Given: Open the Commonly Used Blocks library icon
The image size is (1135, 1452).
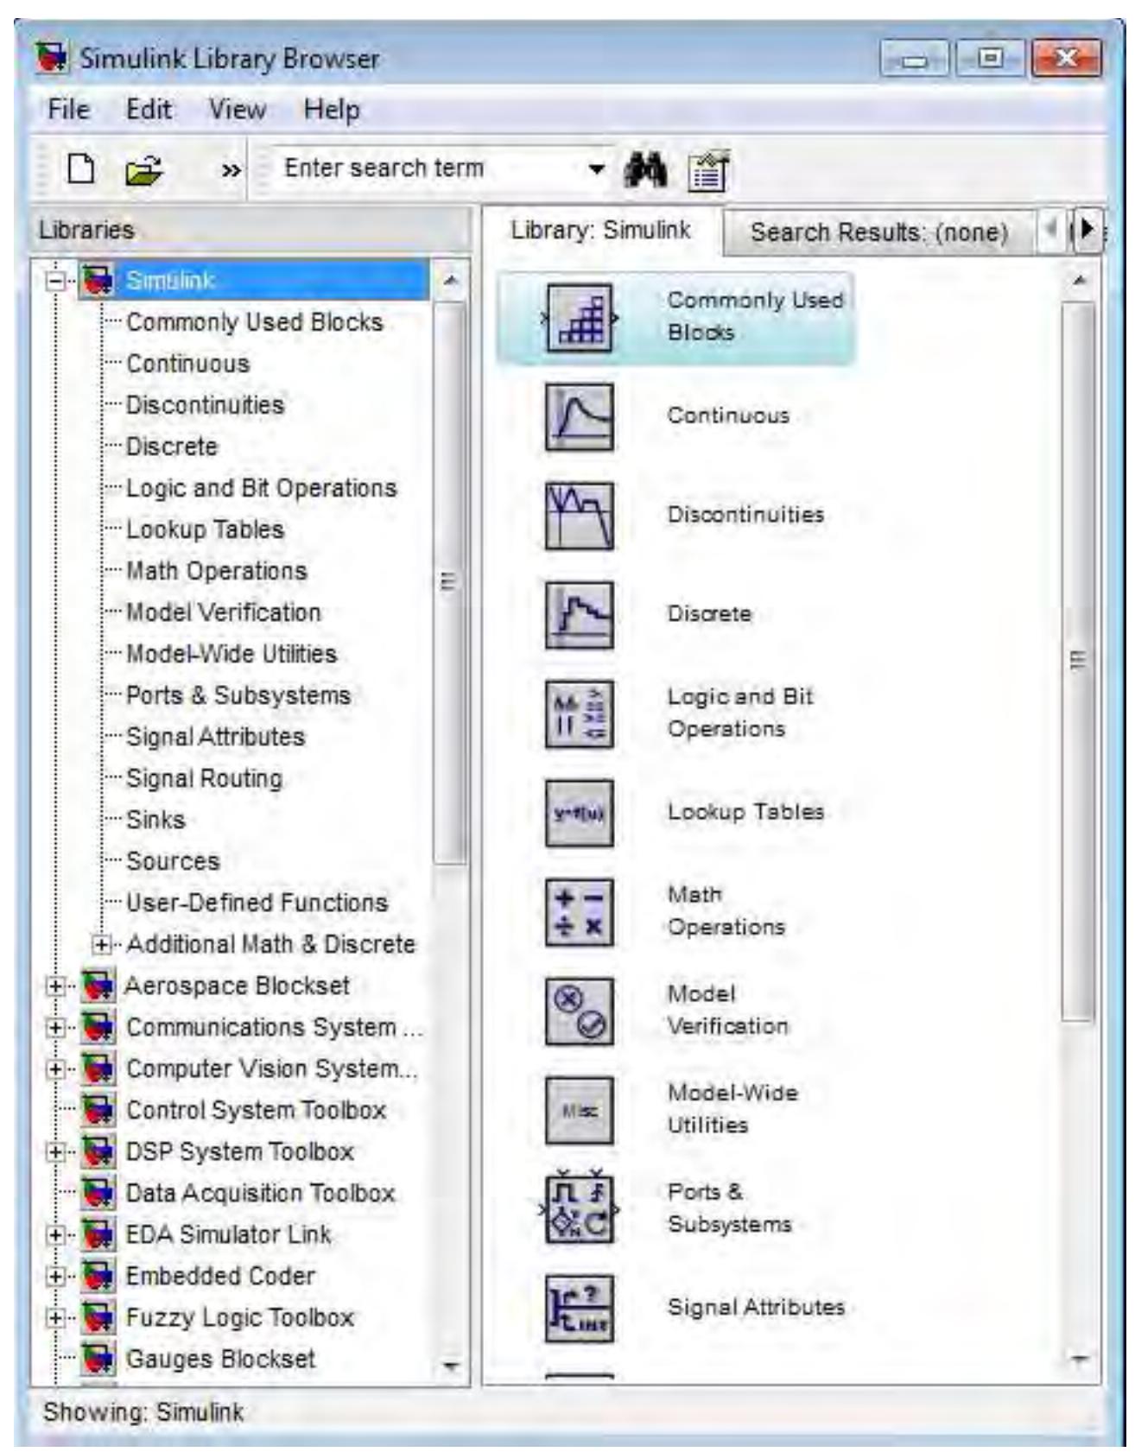Looking at the screenshot, I should (x=580, y=318).
